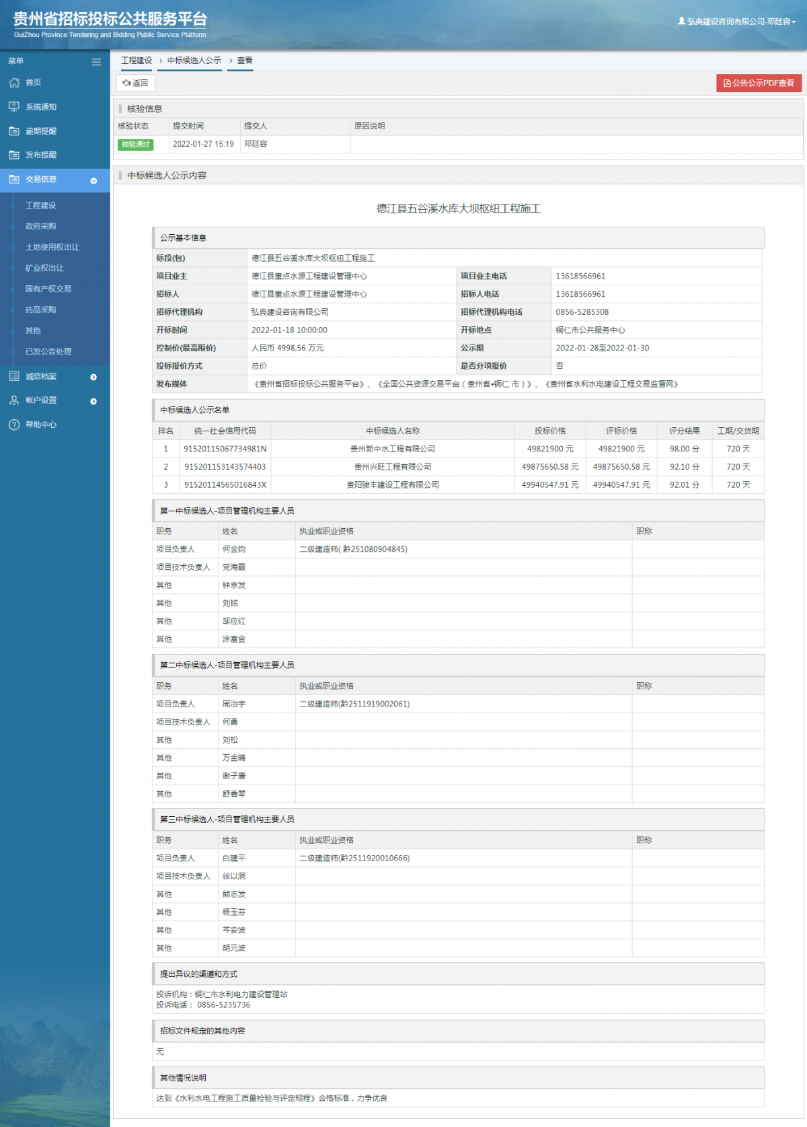This screenshot has height=1127, width=807.
Task: Expand the 帐户设置 section arrow
Action: point(93,401)
